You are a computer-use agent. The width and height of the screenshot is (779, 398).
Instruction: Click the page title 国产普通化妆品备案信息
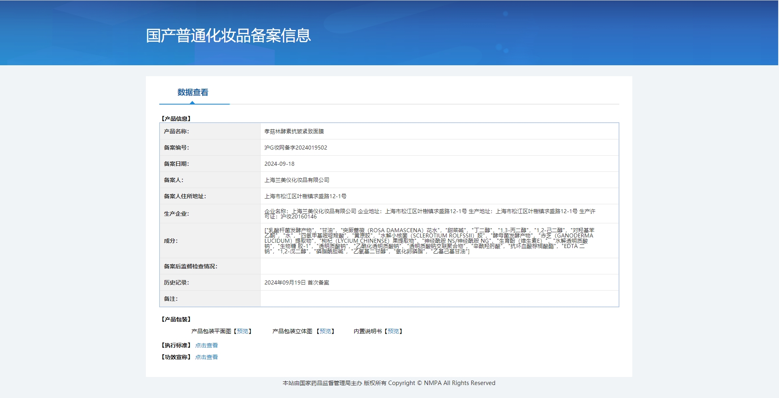(x=228, y=36)
